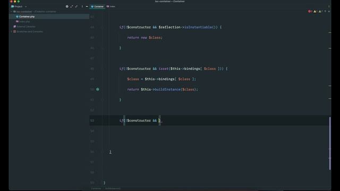Collapse all items in Project tree

tap(76, 6)
